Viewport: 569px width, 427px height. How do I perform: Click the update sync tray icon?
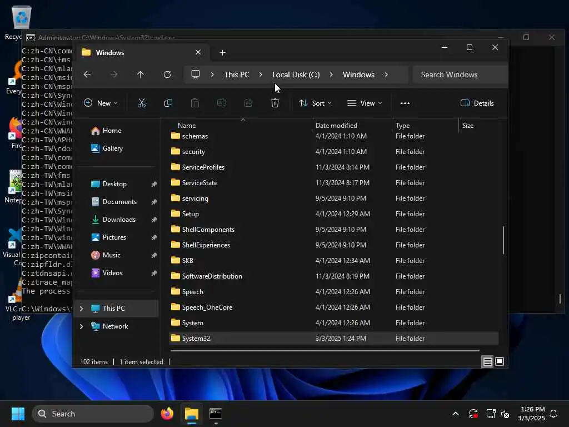(473, 414)
